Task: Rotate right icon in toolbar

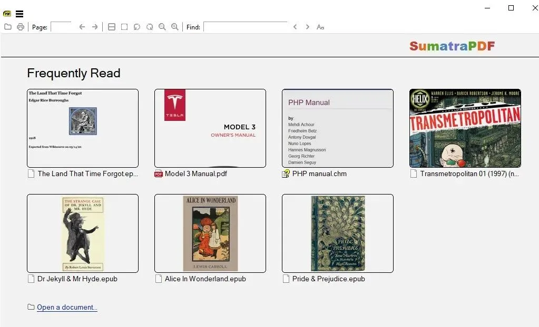Action: coord(150,27)
